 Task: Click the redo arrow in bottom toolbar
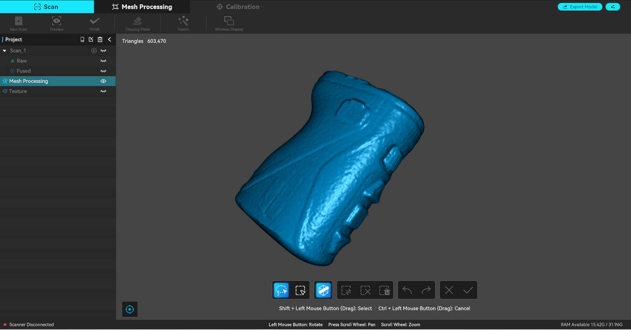pyautogui.click(x=426, y=290)
